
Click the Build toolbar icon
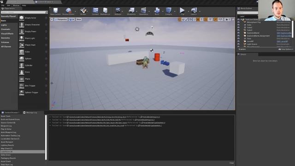click(x=157, y=11)
